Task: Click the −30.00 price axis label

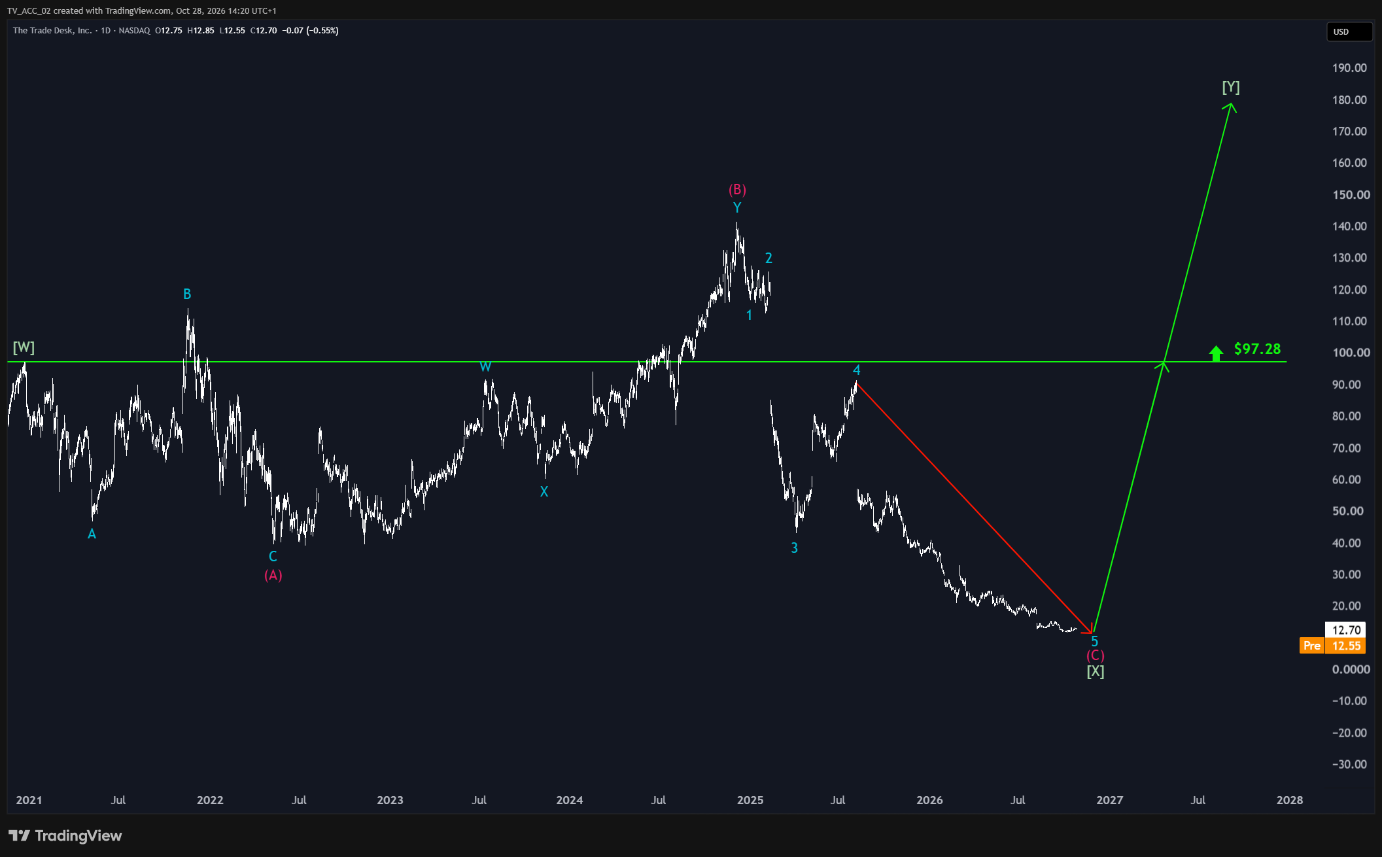Action: [x=1349, y=763]
